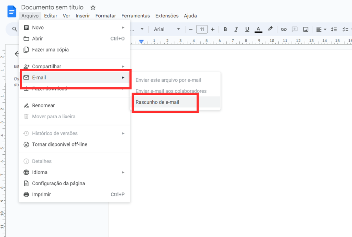Click the insert image icon
The height and width of the screenshot is (237, 352).
pos(306,29)
